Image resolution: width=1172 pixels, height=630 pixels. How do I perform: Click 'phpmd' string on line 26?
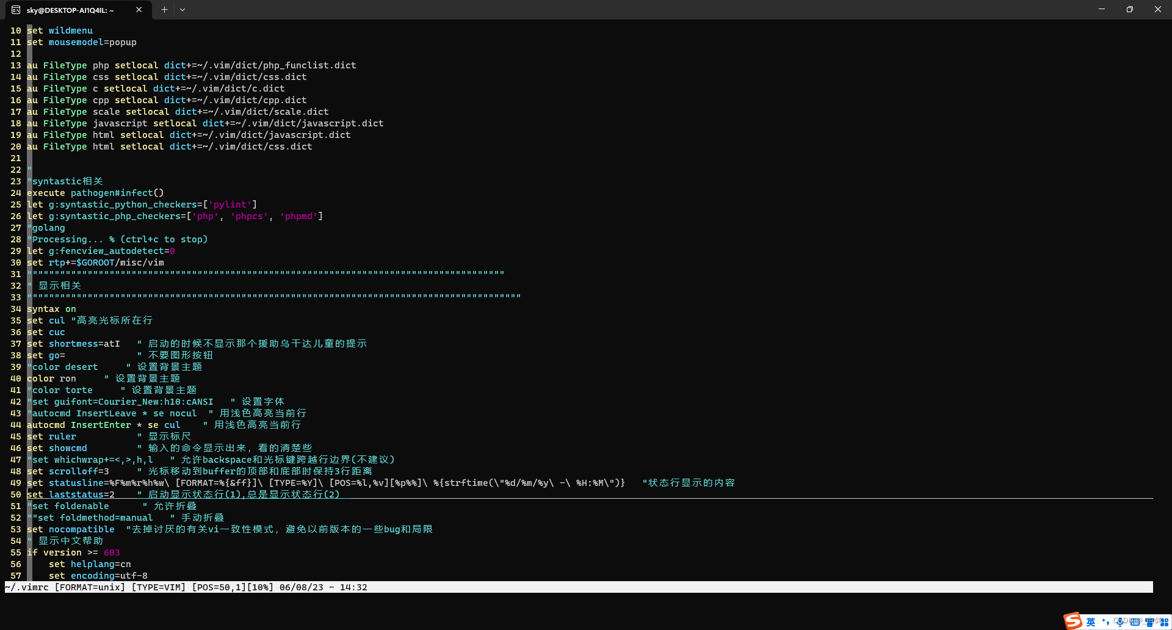pos(298,216)
